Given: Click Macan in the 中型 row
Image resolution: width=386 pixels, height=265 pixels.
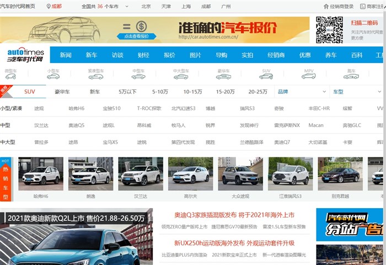Looking at the screenshot, I should coord(316,125).
